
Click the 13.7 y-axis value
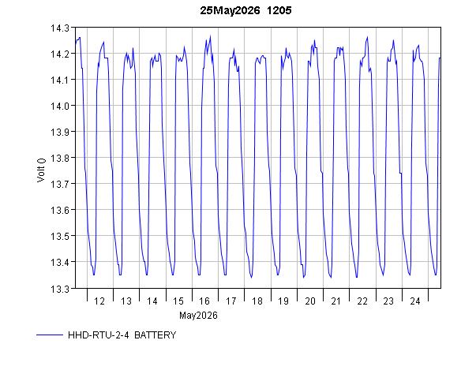[x=60, y=185]
